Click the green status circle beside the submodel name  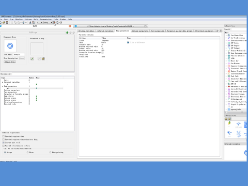[67, 33]
